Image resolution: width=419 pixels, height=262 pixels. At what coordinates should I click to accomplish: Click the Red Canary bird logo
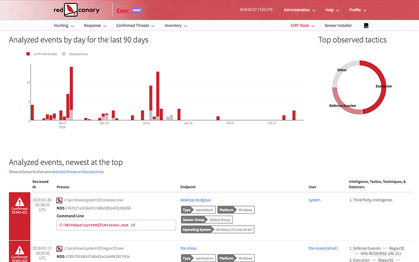tap(71, 10)
